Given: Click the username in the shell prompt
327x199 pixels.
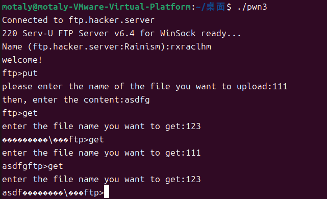Looking at the screenshot, I should point(17,7).
